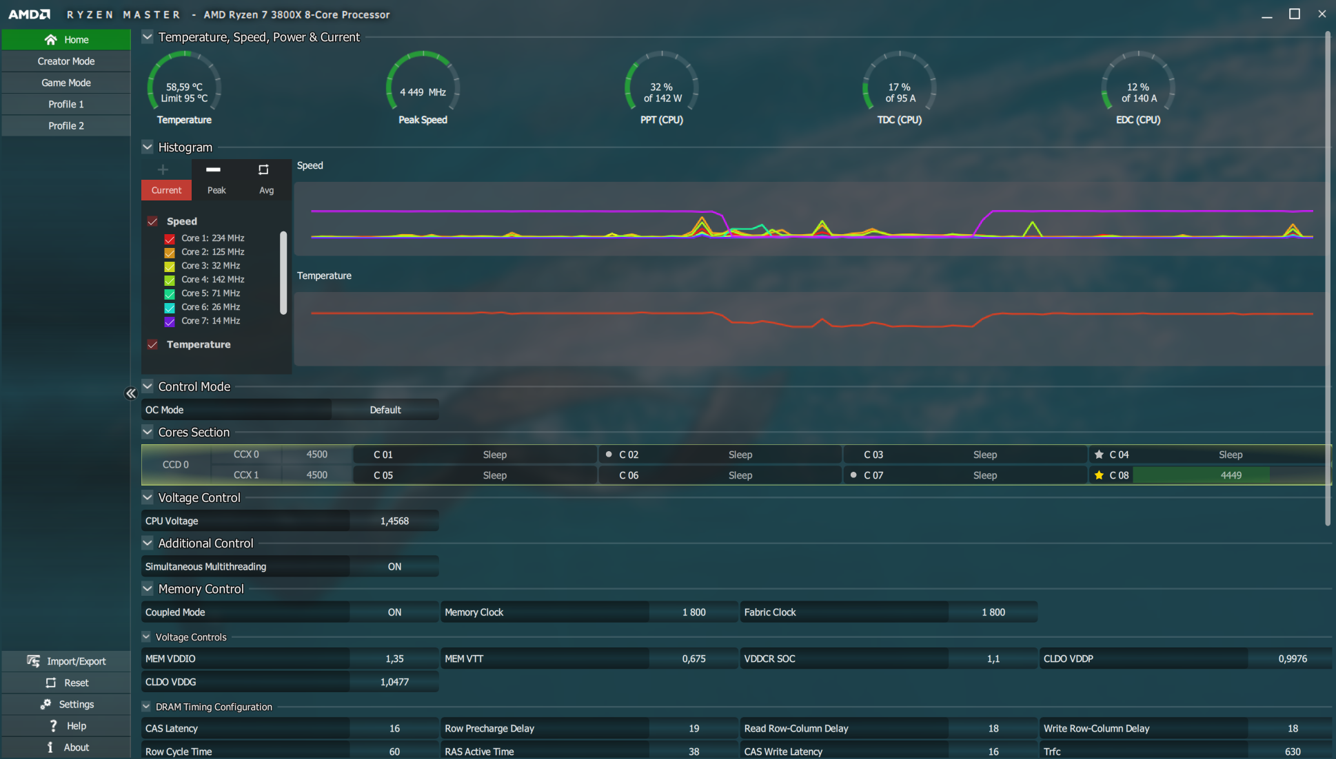
Task: Click Fabric Clock 1 800 value
Action: click(x=993, y=612)
